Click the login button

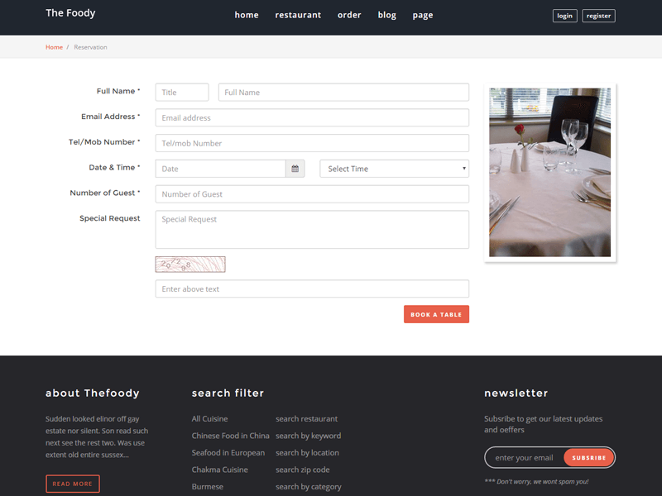coord(564,16)
